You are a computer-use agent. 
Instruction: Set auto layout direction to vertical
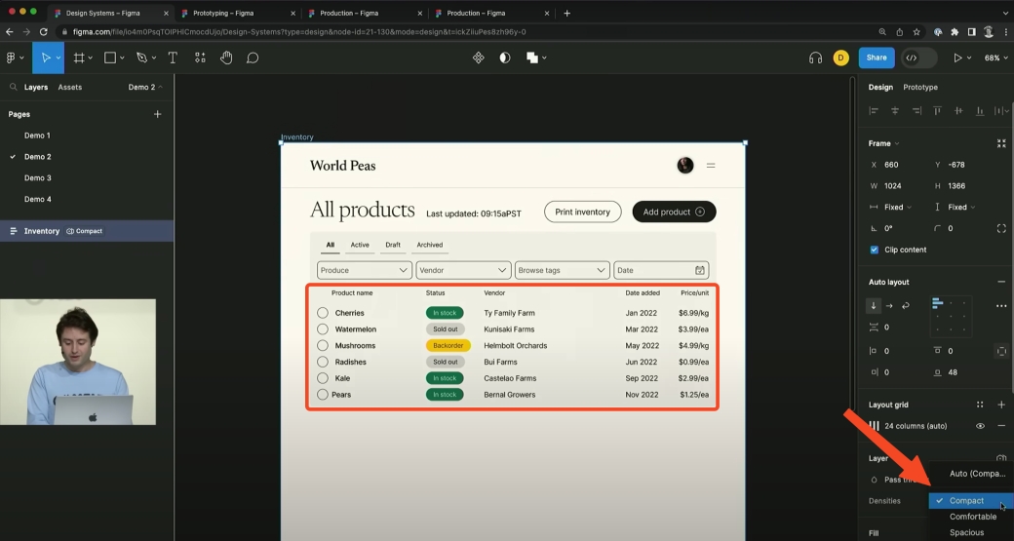click(x=874, y=306)
